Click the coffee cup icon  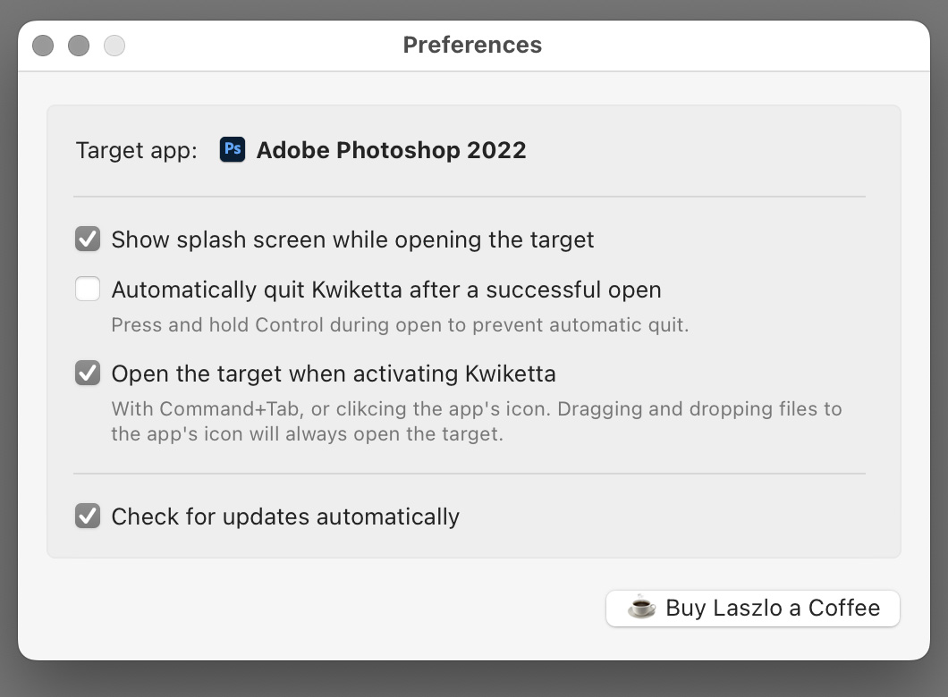[x=641, y=608]
